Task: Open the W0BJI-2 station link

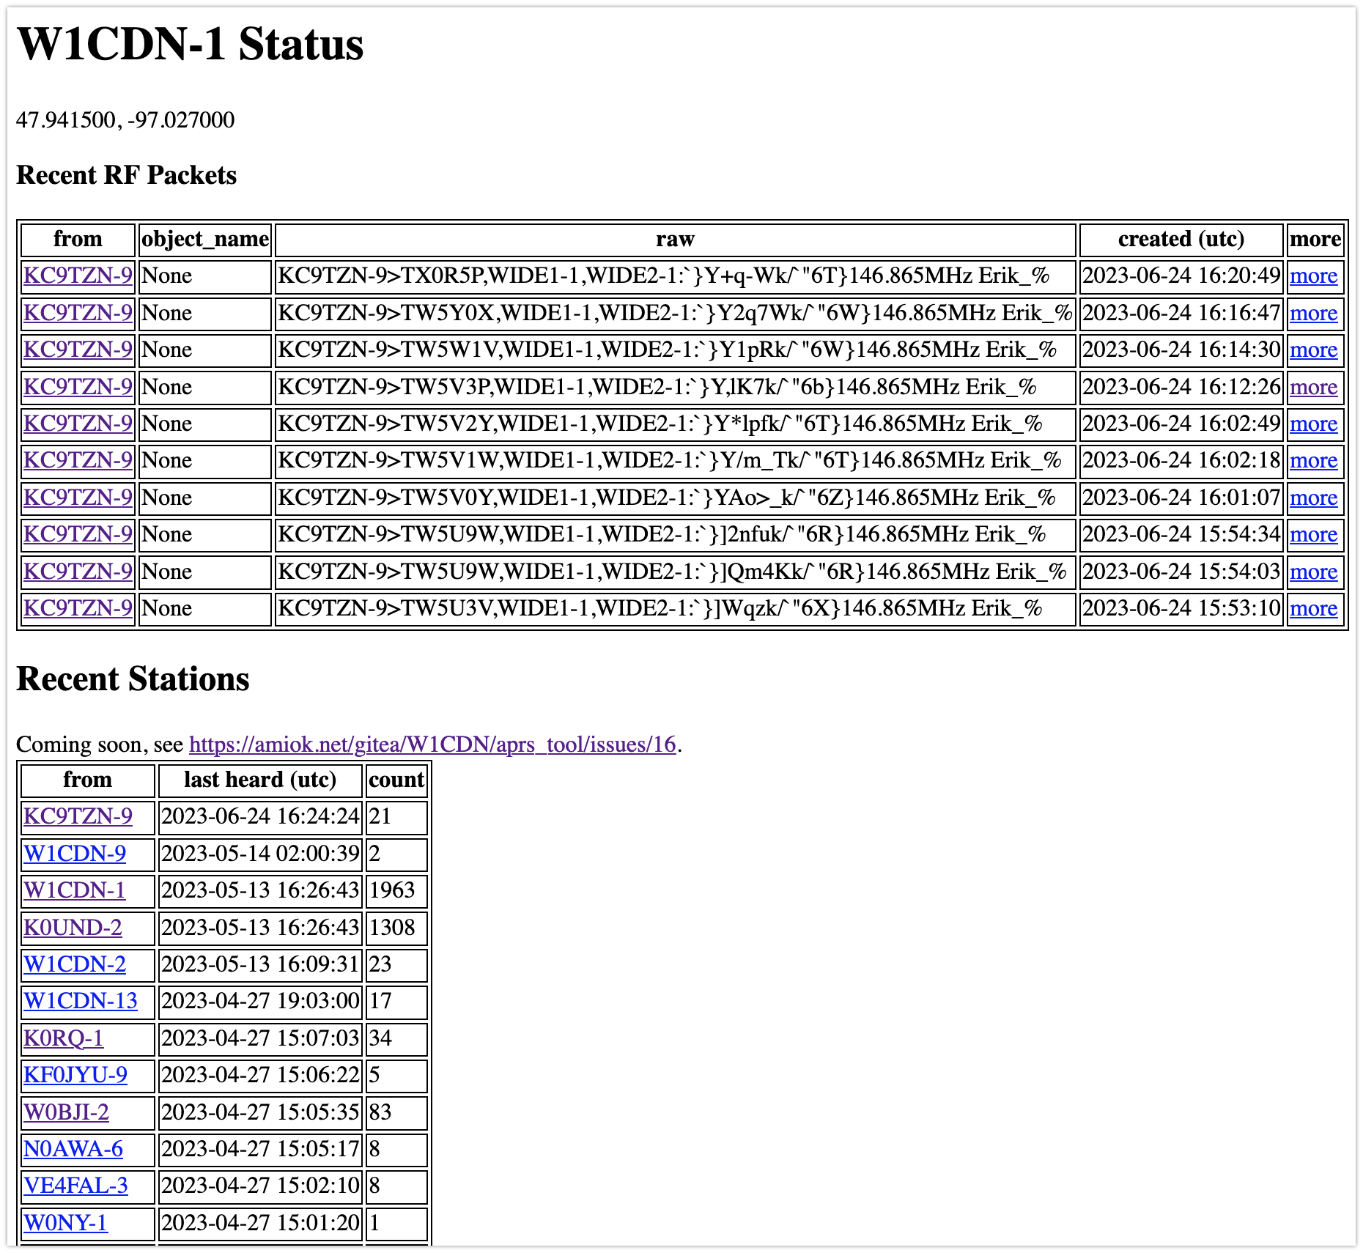Action: coord(67,1112)
